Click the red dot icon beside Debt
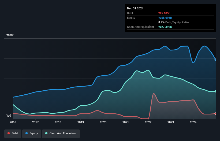The width and height of the screenshot is (220, 141). [x=9, y=133]
